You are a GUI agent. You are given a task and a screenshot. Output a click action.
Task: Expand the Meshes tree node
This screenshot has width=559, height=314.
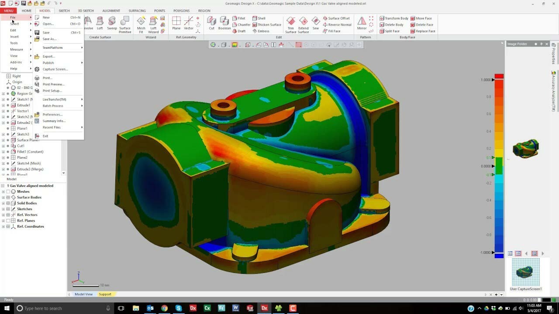coord(3,191)
